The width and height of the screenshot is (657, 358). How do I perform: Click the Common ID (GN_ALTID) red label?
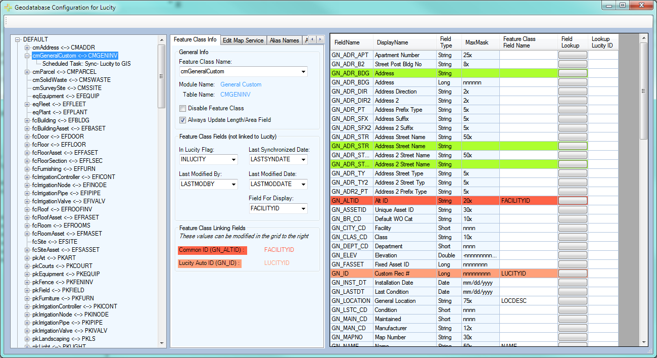click(212, 250)
